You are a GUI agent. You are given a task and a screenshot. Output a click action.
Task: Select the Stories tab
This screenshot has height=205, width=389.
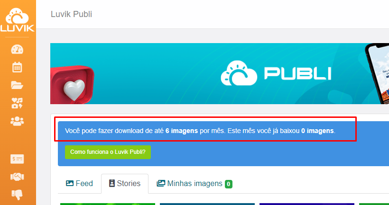(x=125, y=184)
